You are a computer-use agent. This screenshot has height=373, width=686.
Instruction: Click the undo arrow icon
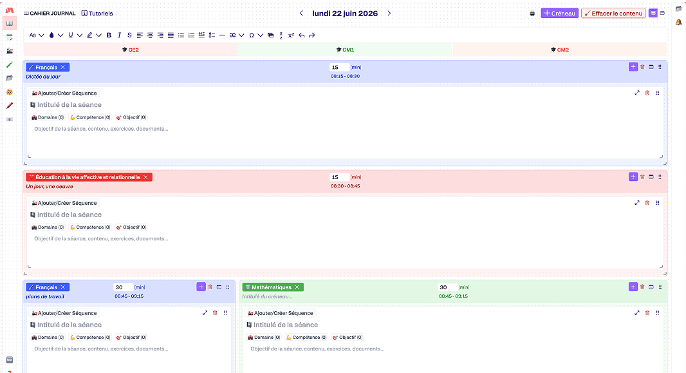(x=301, y=35)
